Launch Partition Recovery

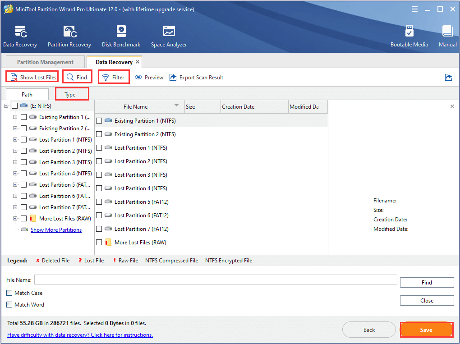point(69,37)
